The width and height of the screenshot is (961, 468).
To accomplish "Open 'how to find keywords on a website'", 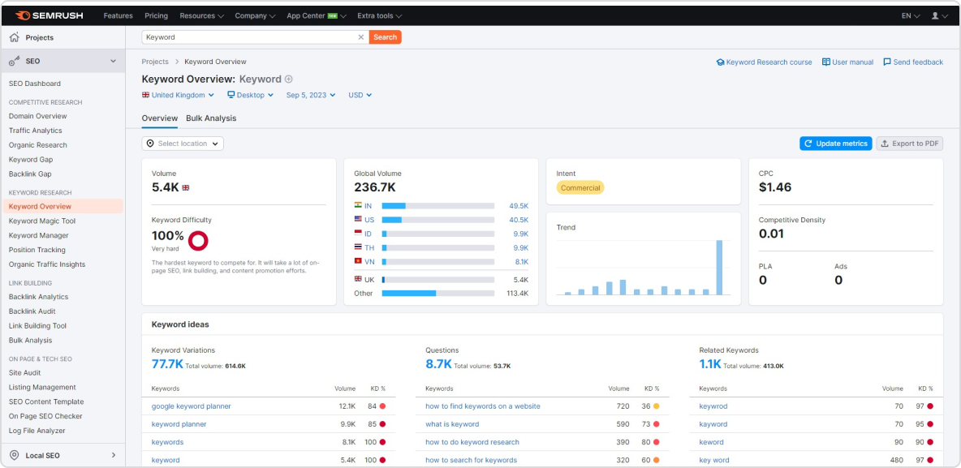I will click(483, 406).
